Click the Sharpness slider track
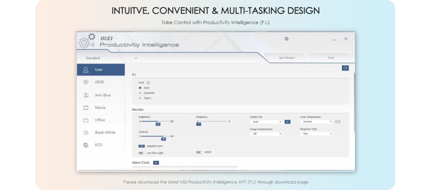 click(212, 122)
